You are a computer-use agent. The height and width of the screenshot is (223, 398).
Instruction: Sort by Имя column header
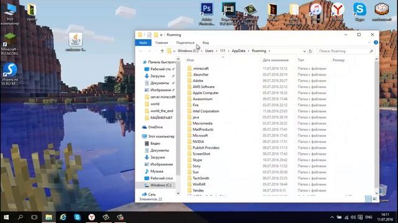(190, 60)
